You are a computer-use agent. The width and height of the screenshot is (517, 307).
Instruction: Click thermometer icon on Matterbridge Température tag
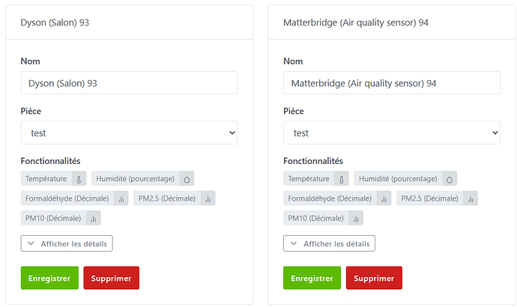pyautogui.click(x=342, y=179)
